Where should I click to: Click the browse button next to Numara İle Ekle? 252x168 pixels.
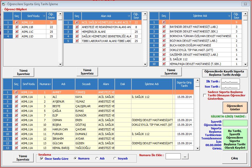(185, 156)
